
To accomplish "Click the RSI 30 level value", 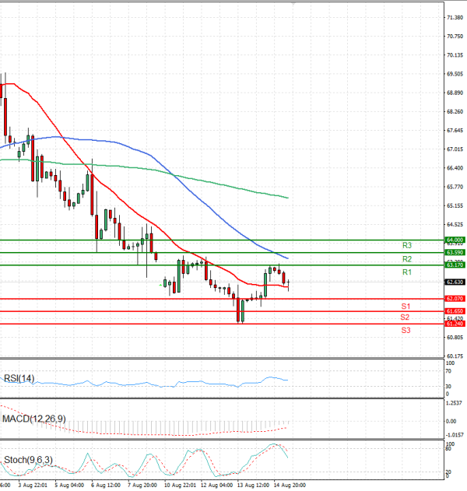I will pos(448,387).
